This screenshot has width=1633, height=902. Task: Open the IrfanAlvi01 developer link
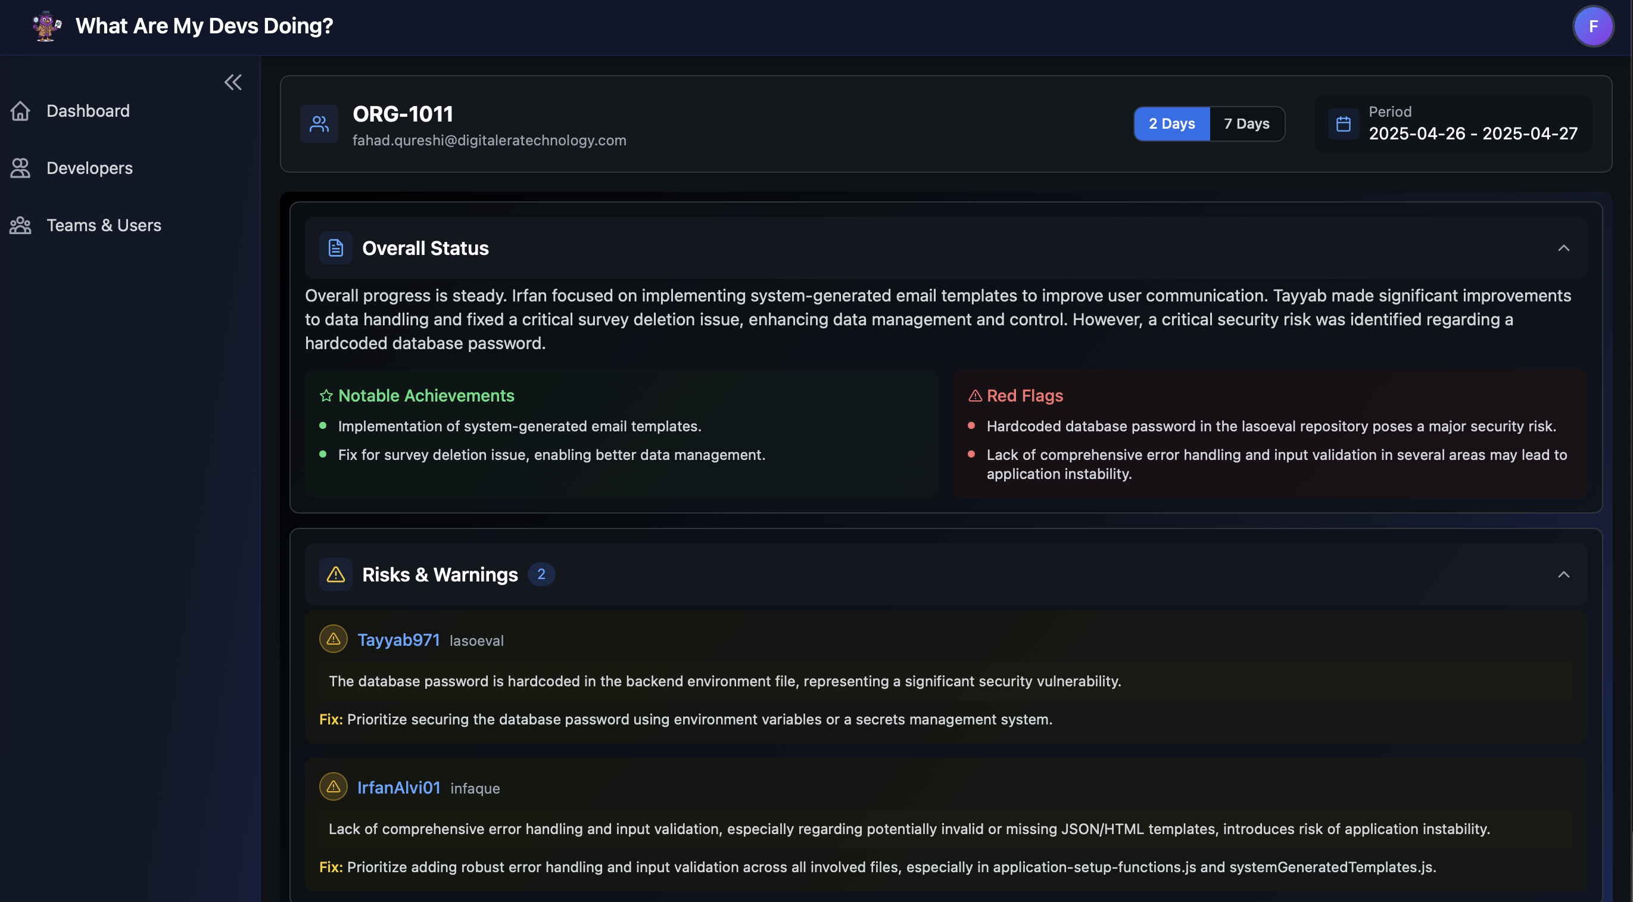[399, 788]
